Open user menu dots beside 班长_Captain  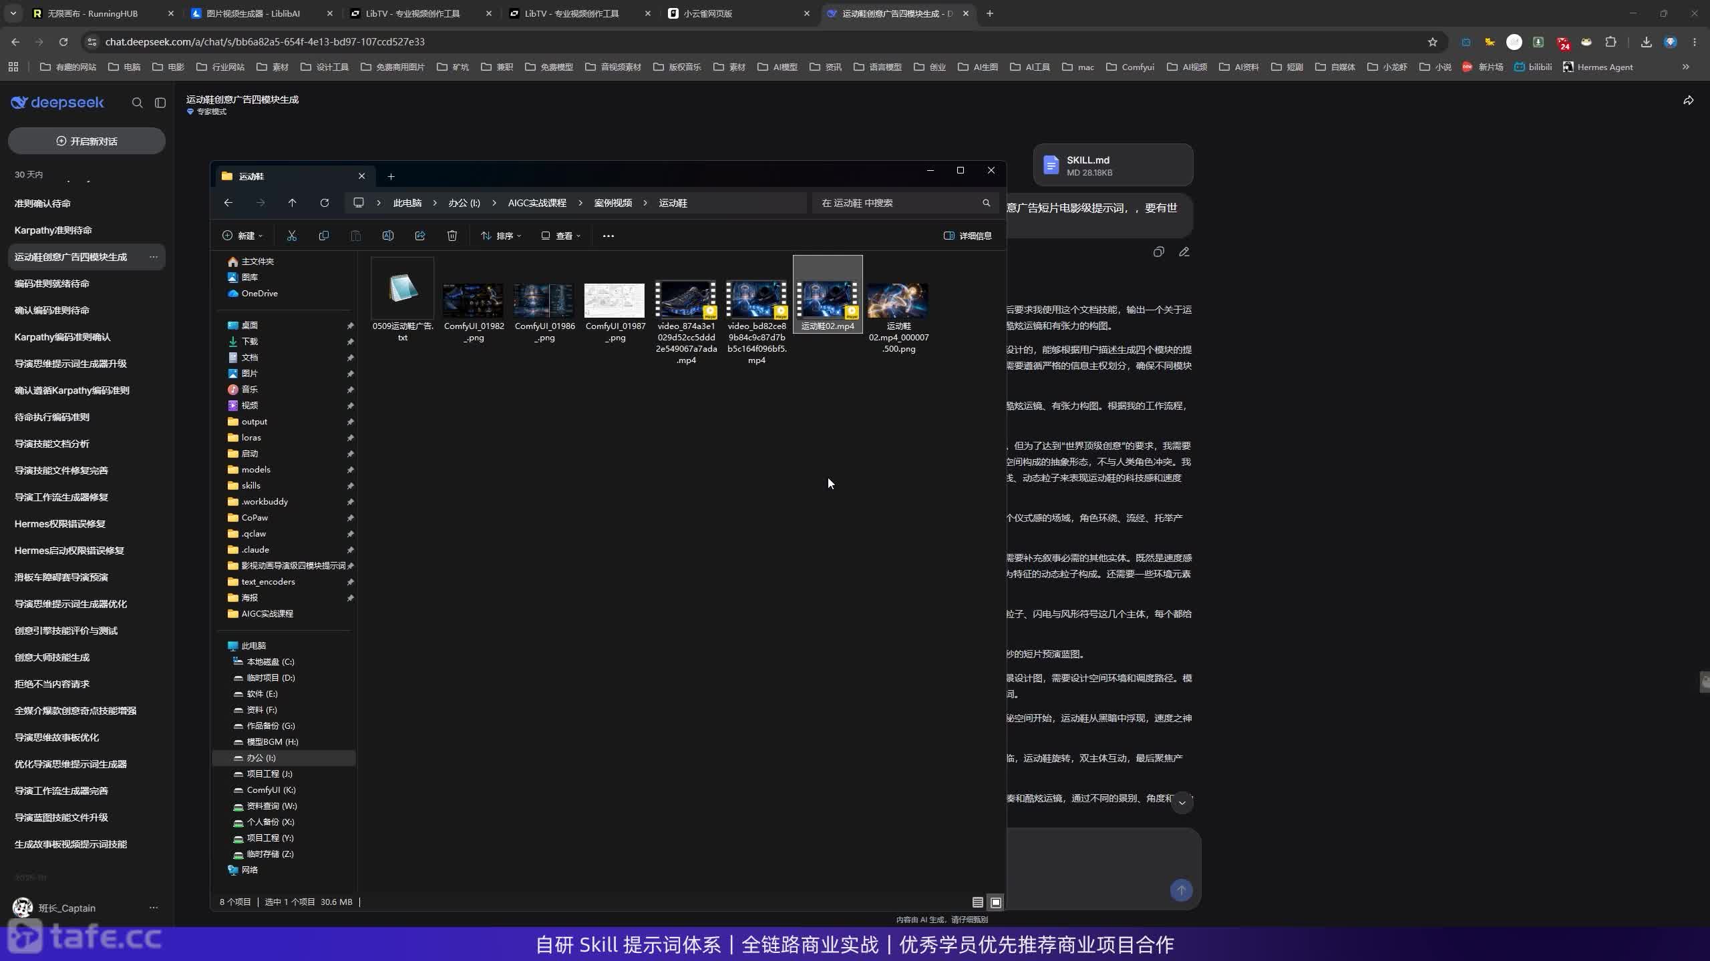(153, 908)
